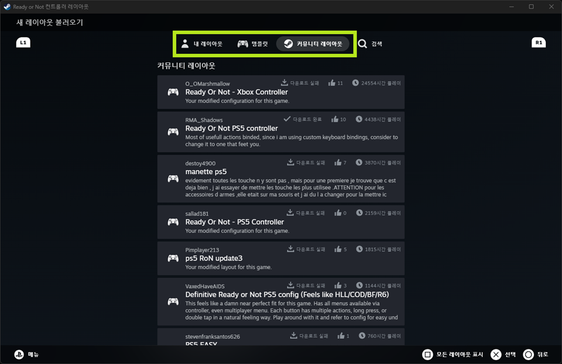Click the cross button icon beside 선택
The image size is (562, 364).
pyautogui.click(x=496, y=354)
